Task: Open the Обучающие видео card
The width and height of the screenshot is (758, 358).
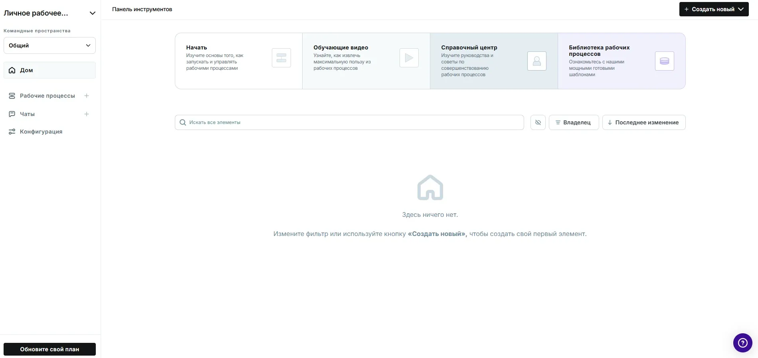Action: click(x=366, y=61)
